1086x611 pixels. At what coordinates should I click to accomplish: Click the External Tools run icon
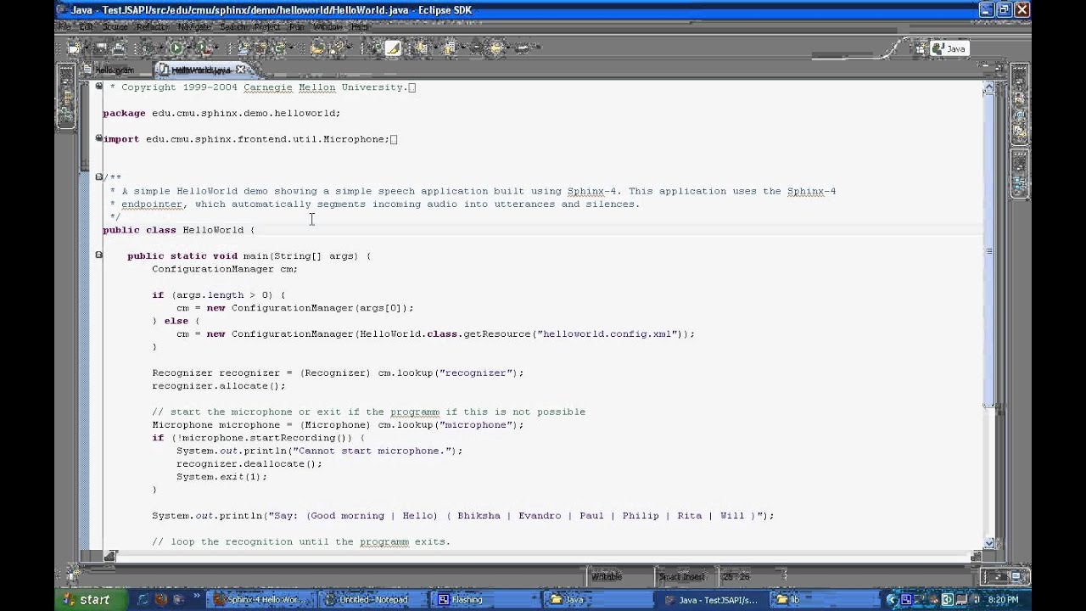(203, 48)
